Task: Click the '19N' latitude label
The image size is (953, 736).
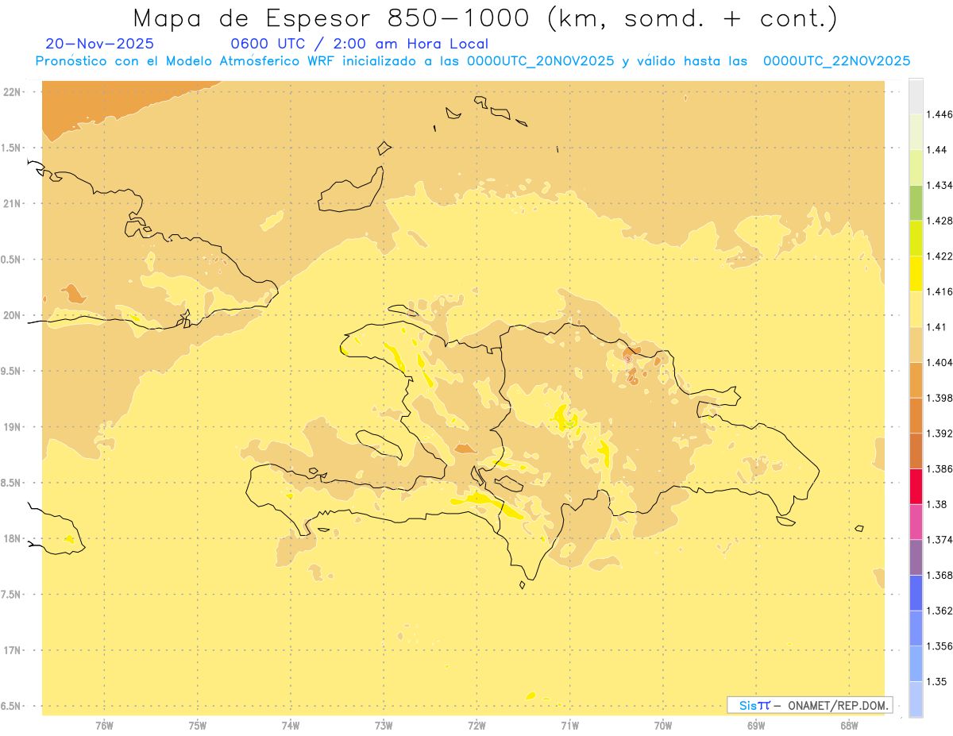Action: [13, 426]
